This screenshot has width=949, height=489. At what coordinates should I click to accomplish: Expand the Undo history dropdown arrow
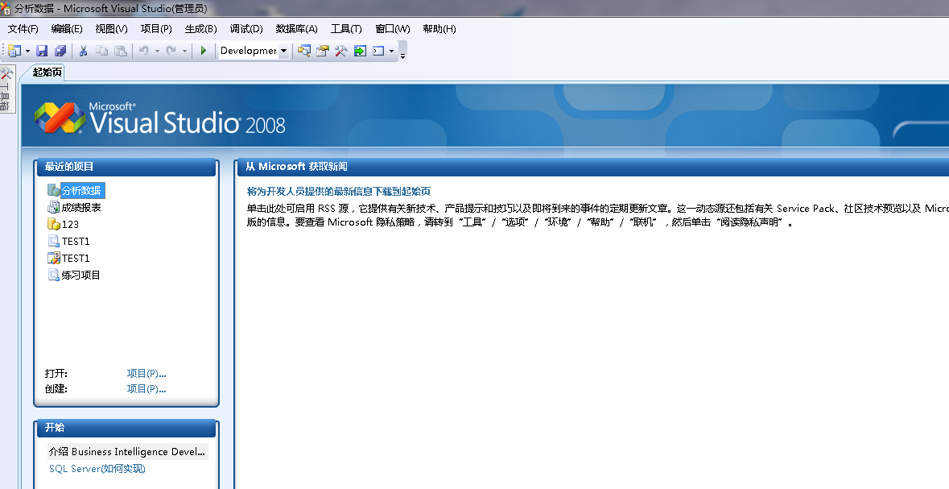pos(157,51)
